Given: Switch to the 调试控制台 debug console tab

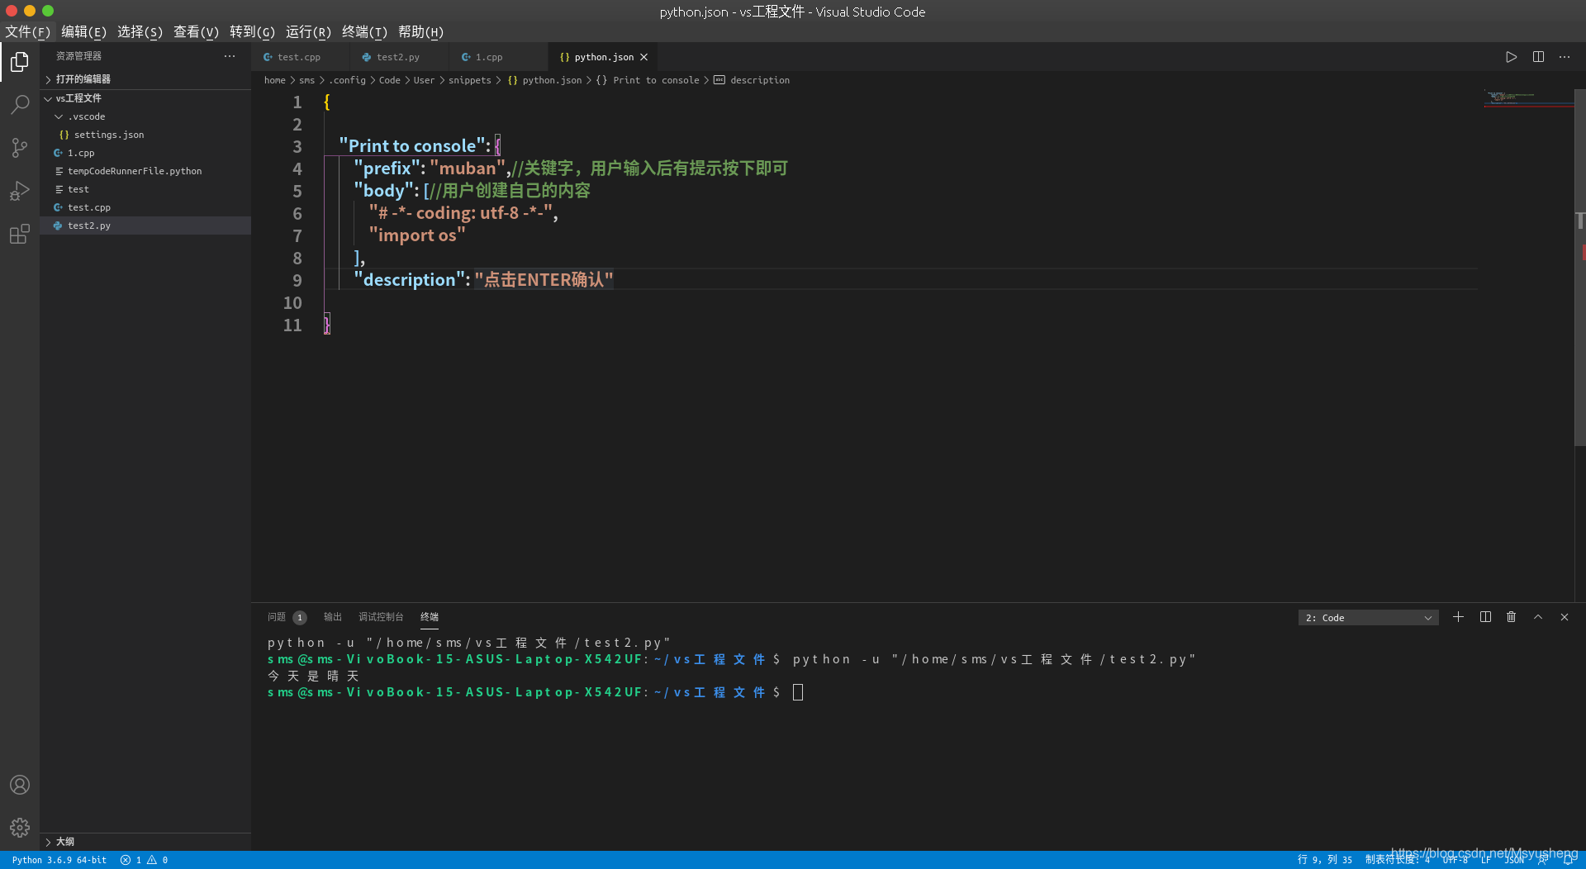Looking at the screenshot, I should click(381, 617).
